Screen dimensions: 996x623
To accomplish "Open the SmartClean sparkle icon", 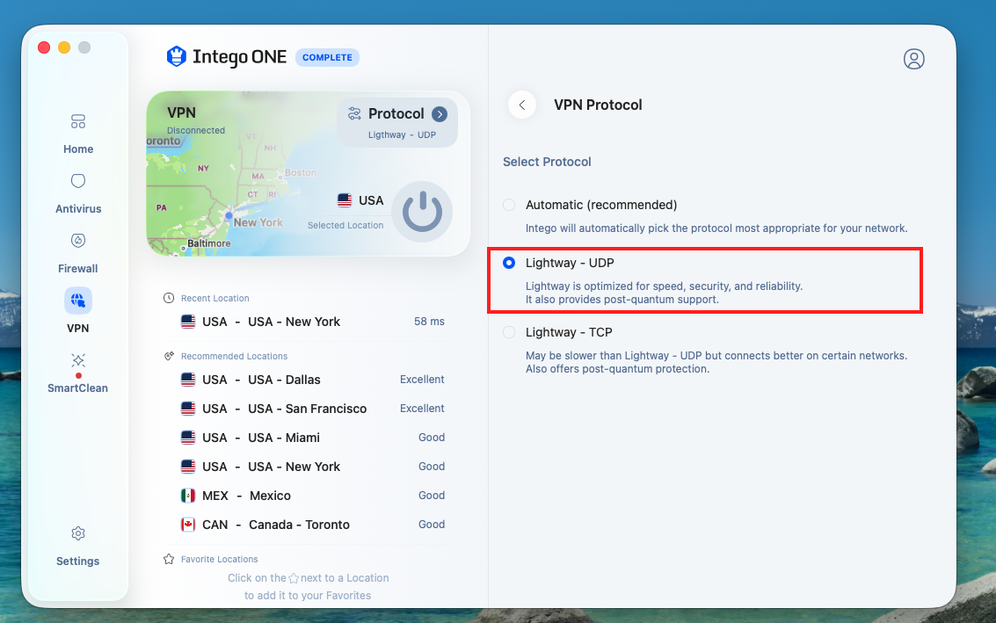I will click(x=78, y=361).
